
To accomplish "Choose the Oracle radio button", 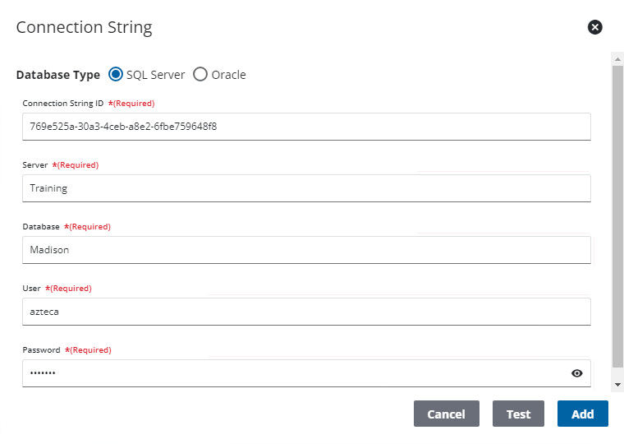I will coord(200,75).
